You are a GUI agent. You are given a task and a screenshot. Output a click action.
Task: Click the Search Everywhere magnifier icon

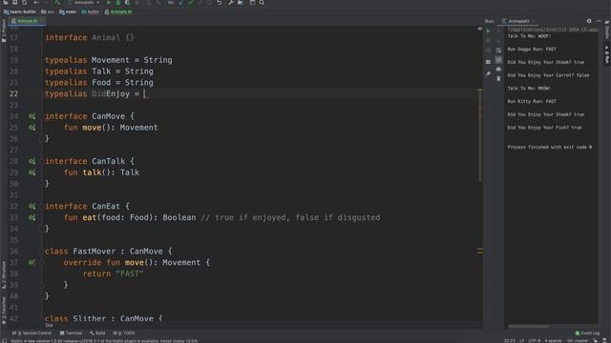262,2
